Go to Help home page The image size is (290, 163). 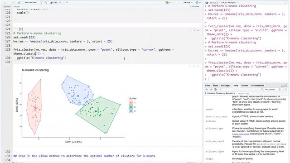click(x=215, y=90)
